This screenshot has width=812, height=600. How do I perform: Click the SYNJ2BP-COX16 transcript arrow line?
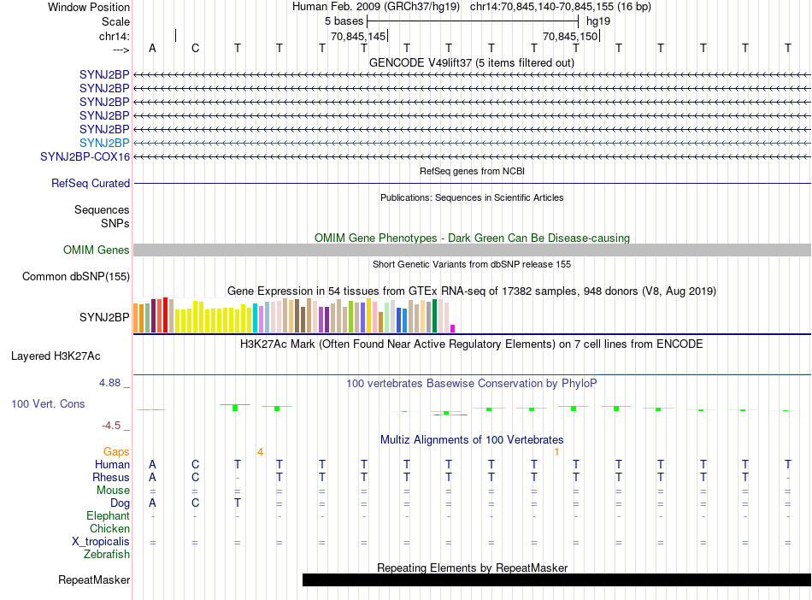[x=472, y=157]
